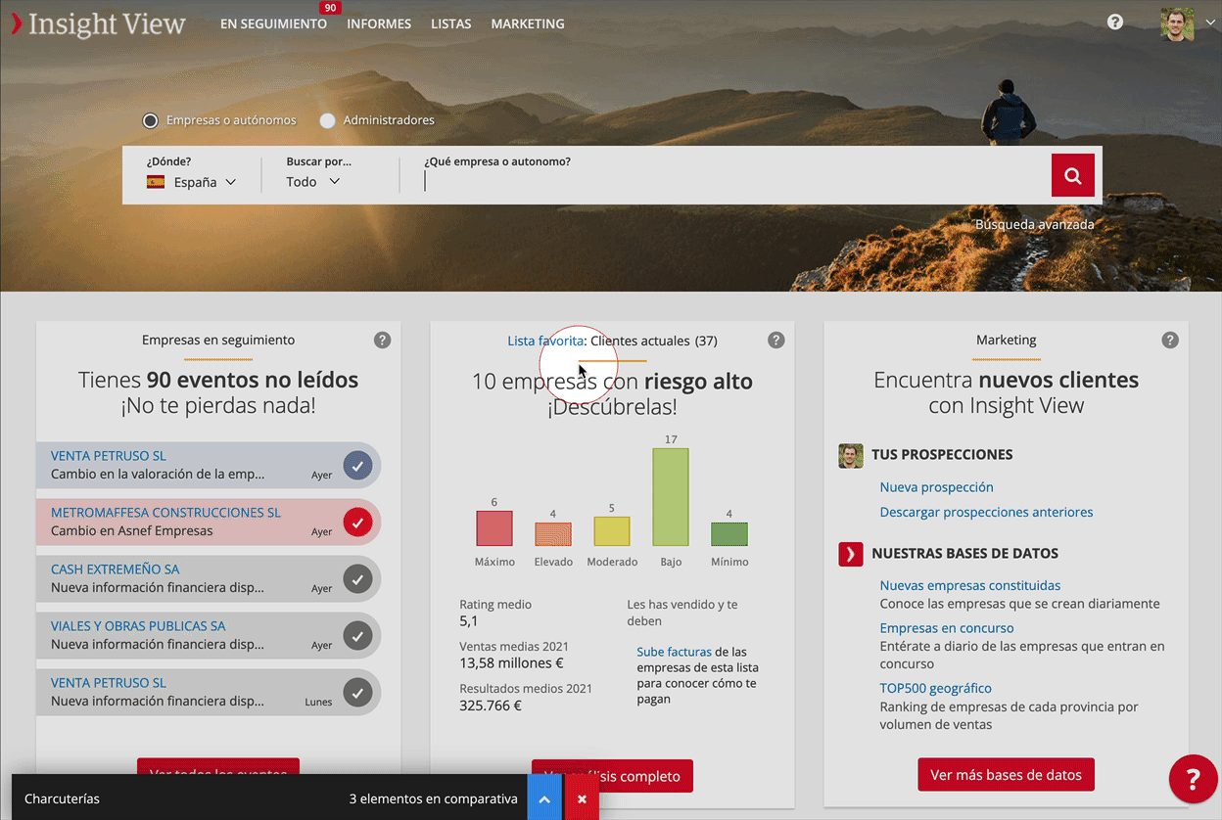Screen dimensions: 1222x820
Task: Open Nueva prospección link
Action: (x=936, y=487)
